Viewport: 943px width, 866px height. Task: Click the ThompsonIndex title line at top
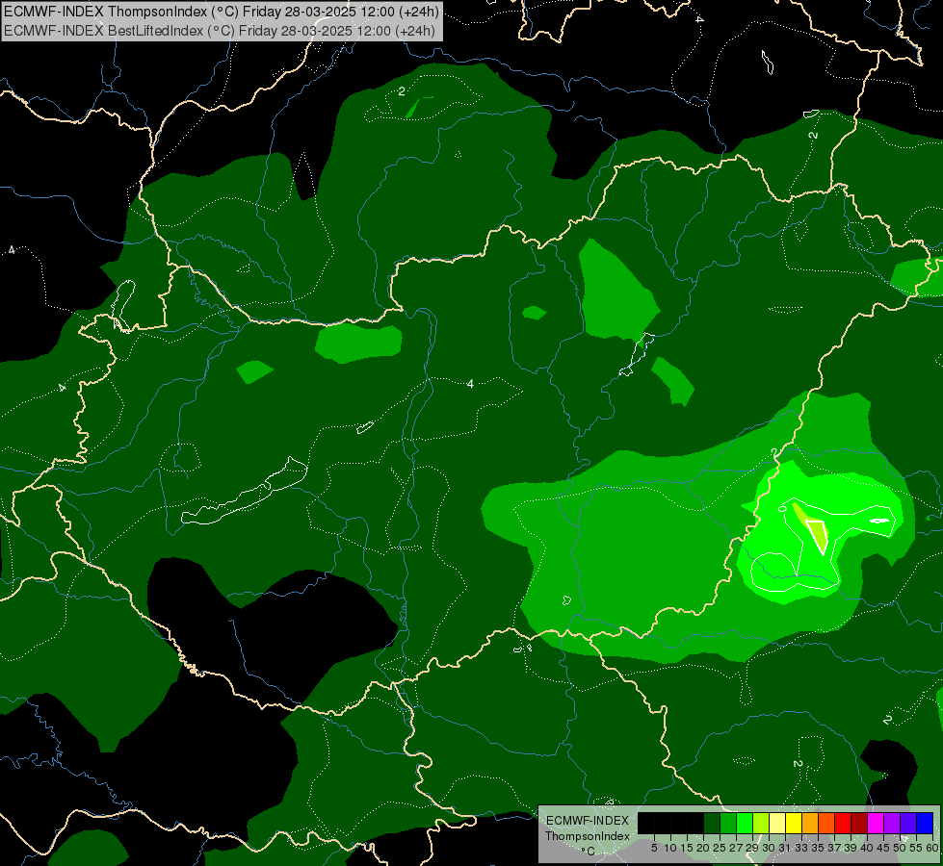[222, 11]
